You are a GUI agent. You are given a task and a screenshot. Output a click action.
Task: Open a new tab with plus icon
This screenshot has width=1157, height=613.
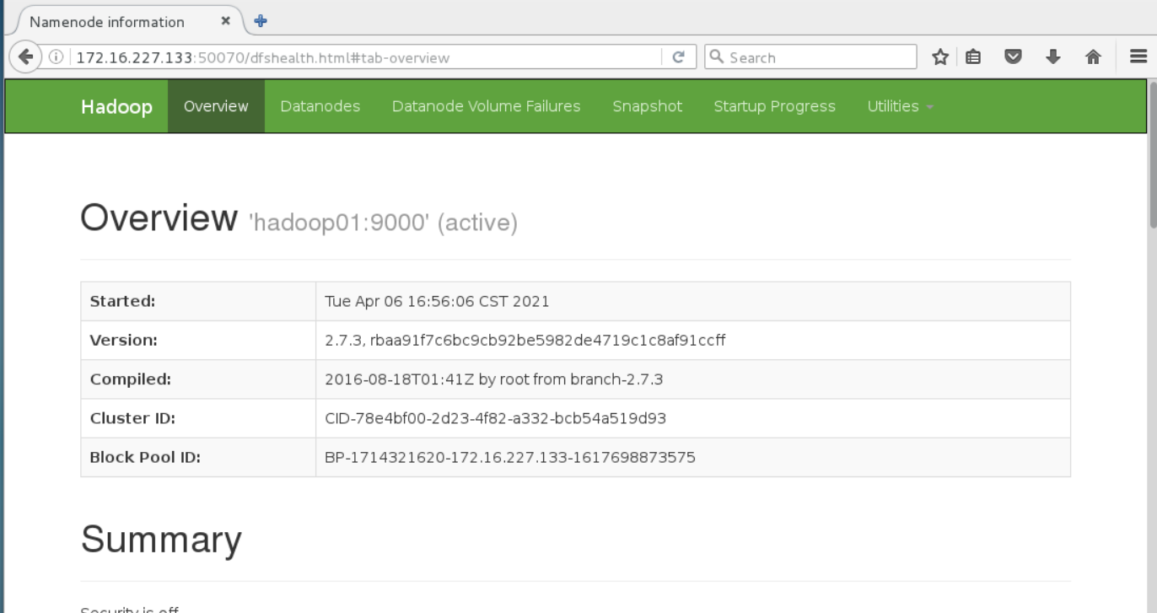pos(261,21)
